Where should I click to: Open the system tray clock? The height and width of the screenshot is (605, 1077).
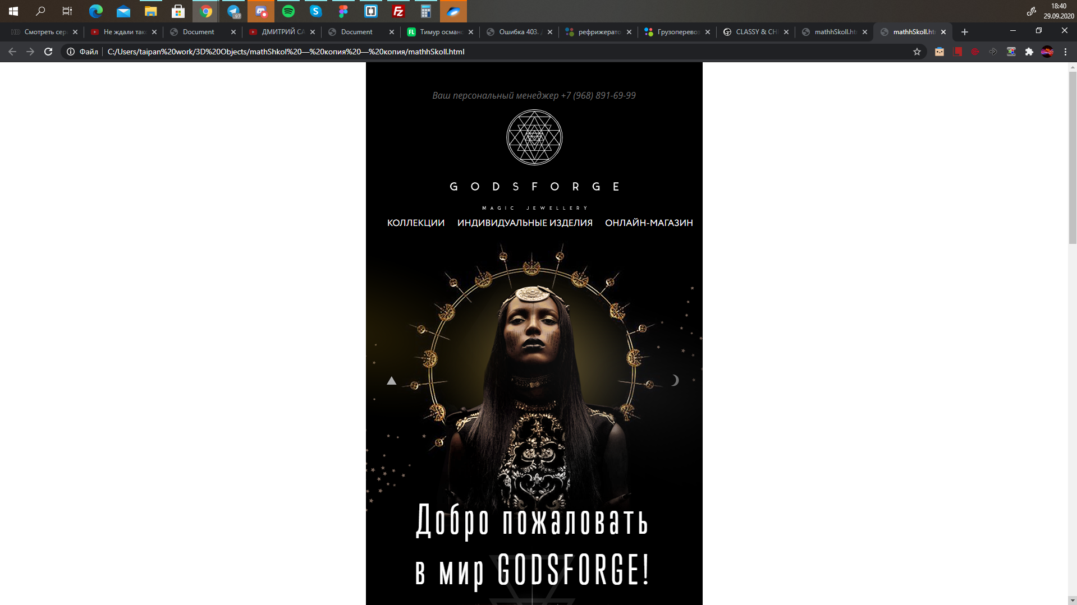(x=1058, y=11)
